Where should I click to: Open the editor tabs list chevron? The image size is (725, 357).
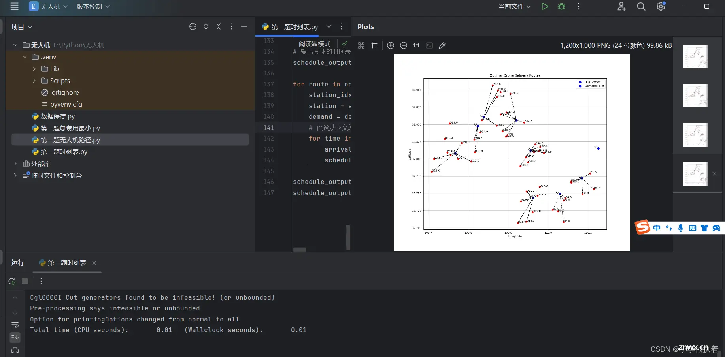[x=329, y=26]
